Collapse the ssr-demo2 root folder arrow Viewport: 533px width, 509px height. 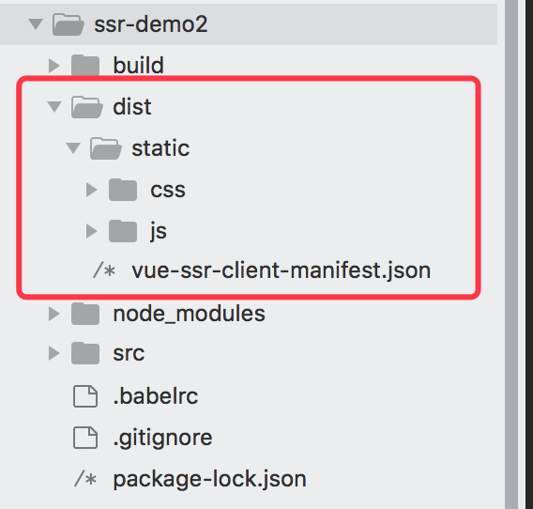click(x=36, y=24)
